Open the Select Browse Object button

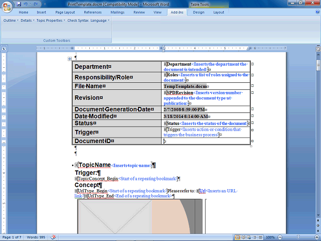pyautogui.click(x=318, y=225)
